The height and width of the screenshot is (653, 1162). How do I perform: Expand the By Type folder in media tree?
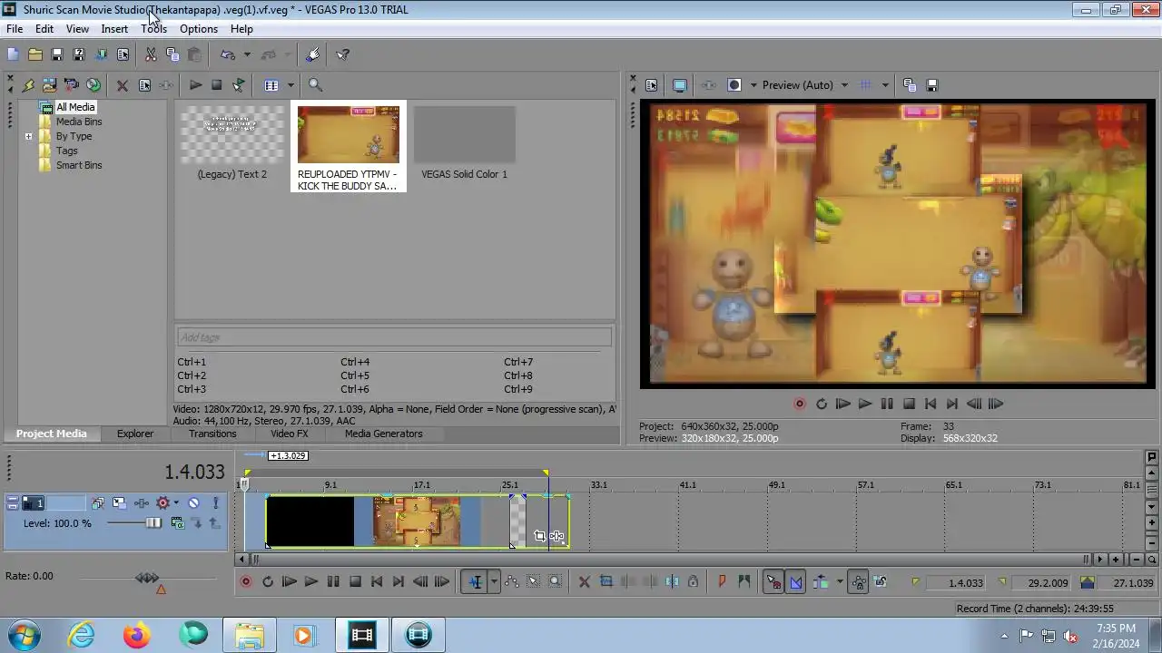pos(28,137)
